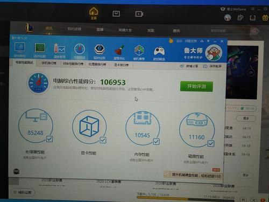Toggle disk performance checkbox

click(211, 144)
